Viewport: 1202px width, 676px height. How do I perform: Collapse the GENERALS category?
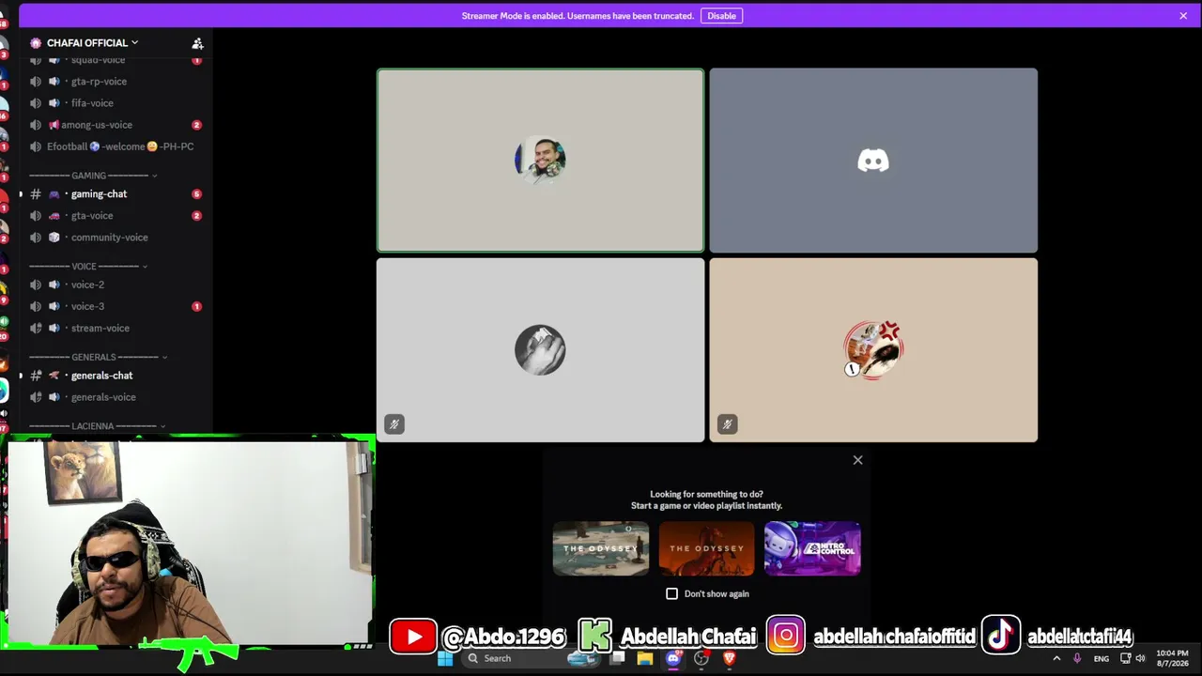pyautogui.click(x=98, y=357)
